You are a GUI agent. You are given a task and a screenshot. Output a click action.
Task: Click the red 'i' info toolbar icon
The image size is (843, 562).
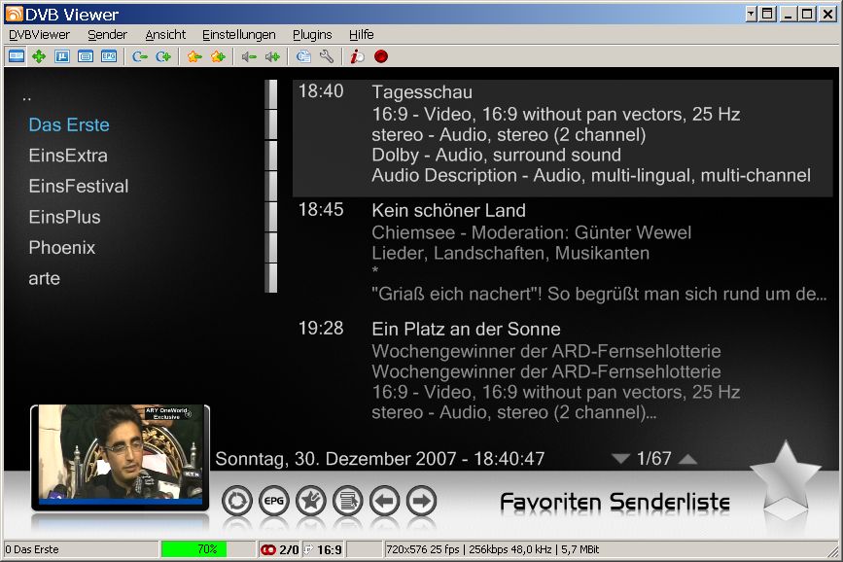click(357, 56)
